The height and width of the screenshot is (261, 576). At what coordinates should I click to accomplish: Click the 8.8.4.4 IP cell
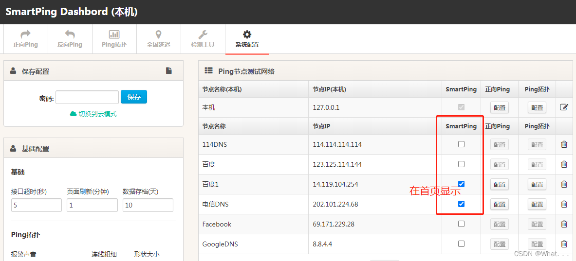pyautogui.click(x=375, y=244)
